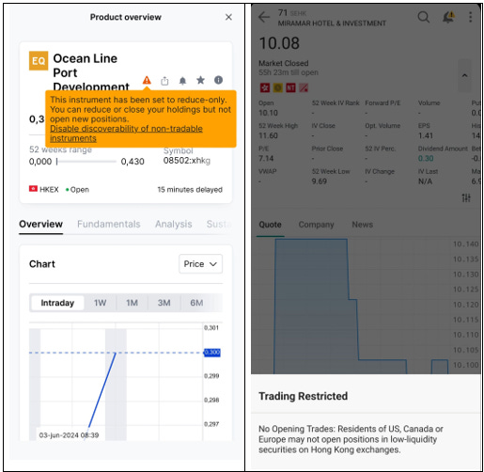The image size is (484, 472).
Task: Select the 1M chart range
Action: pyautogui.click(x=132, y=303)
